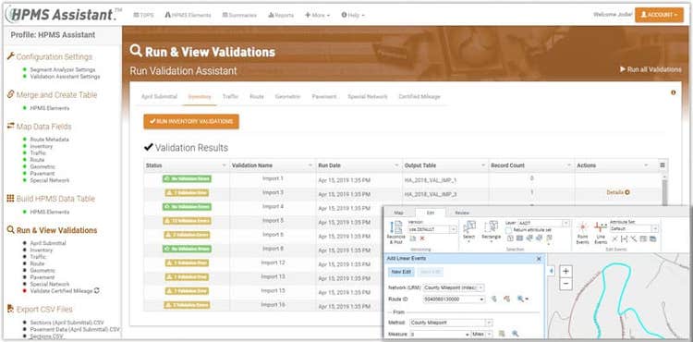Open the Help menu in top navigation
The width and height of the screenshot is (693, 342).
click(x=353, y=15)
